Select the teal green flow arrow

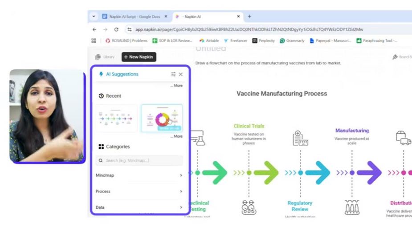click(215, 173)
